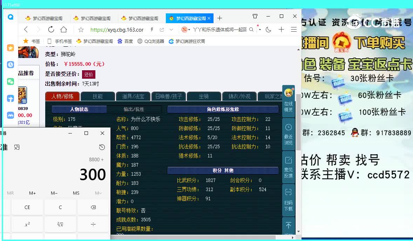Click the scrollbar down arrow
The image size is (413, 241).
(298, 232)
